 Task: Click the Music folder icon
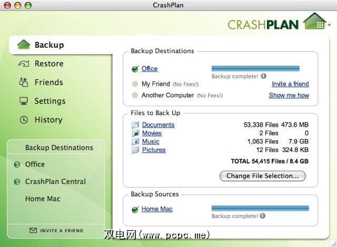(136, 141)
